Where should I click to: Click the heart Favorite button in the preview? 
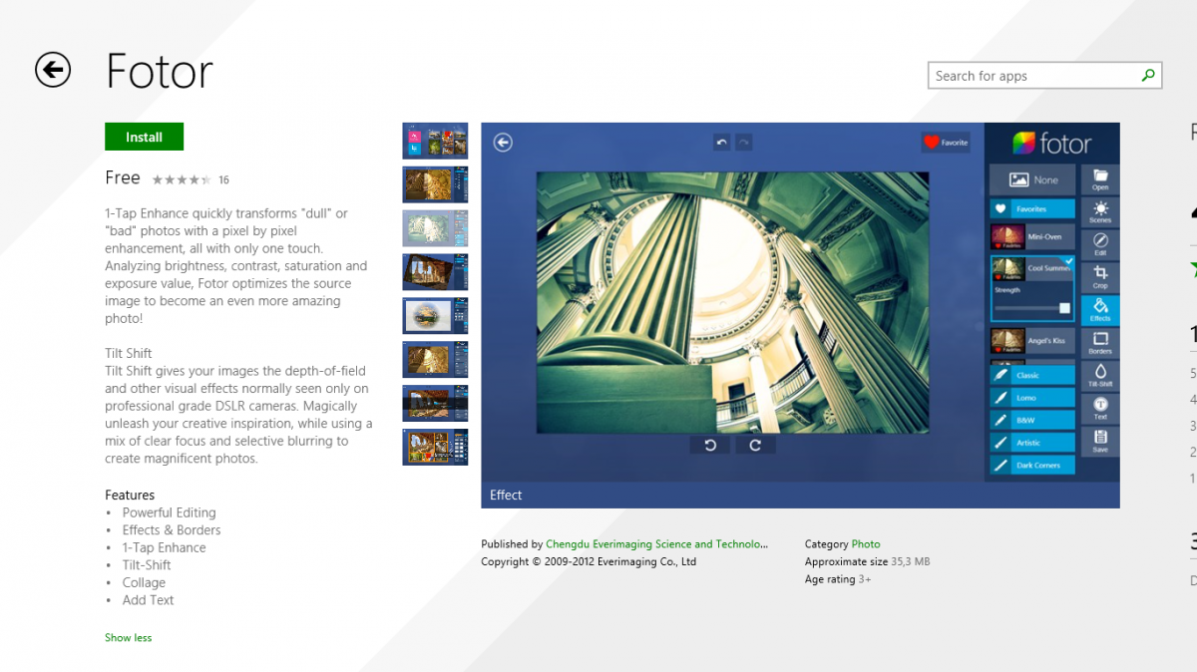[x=946, y=143]
